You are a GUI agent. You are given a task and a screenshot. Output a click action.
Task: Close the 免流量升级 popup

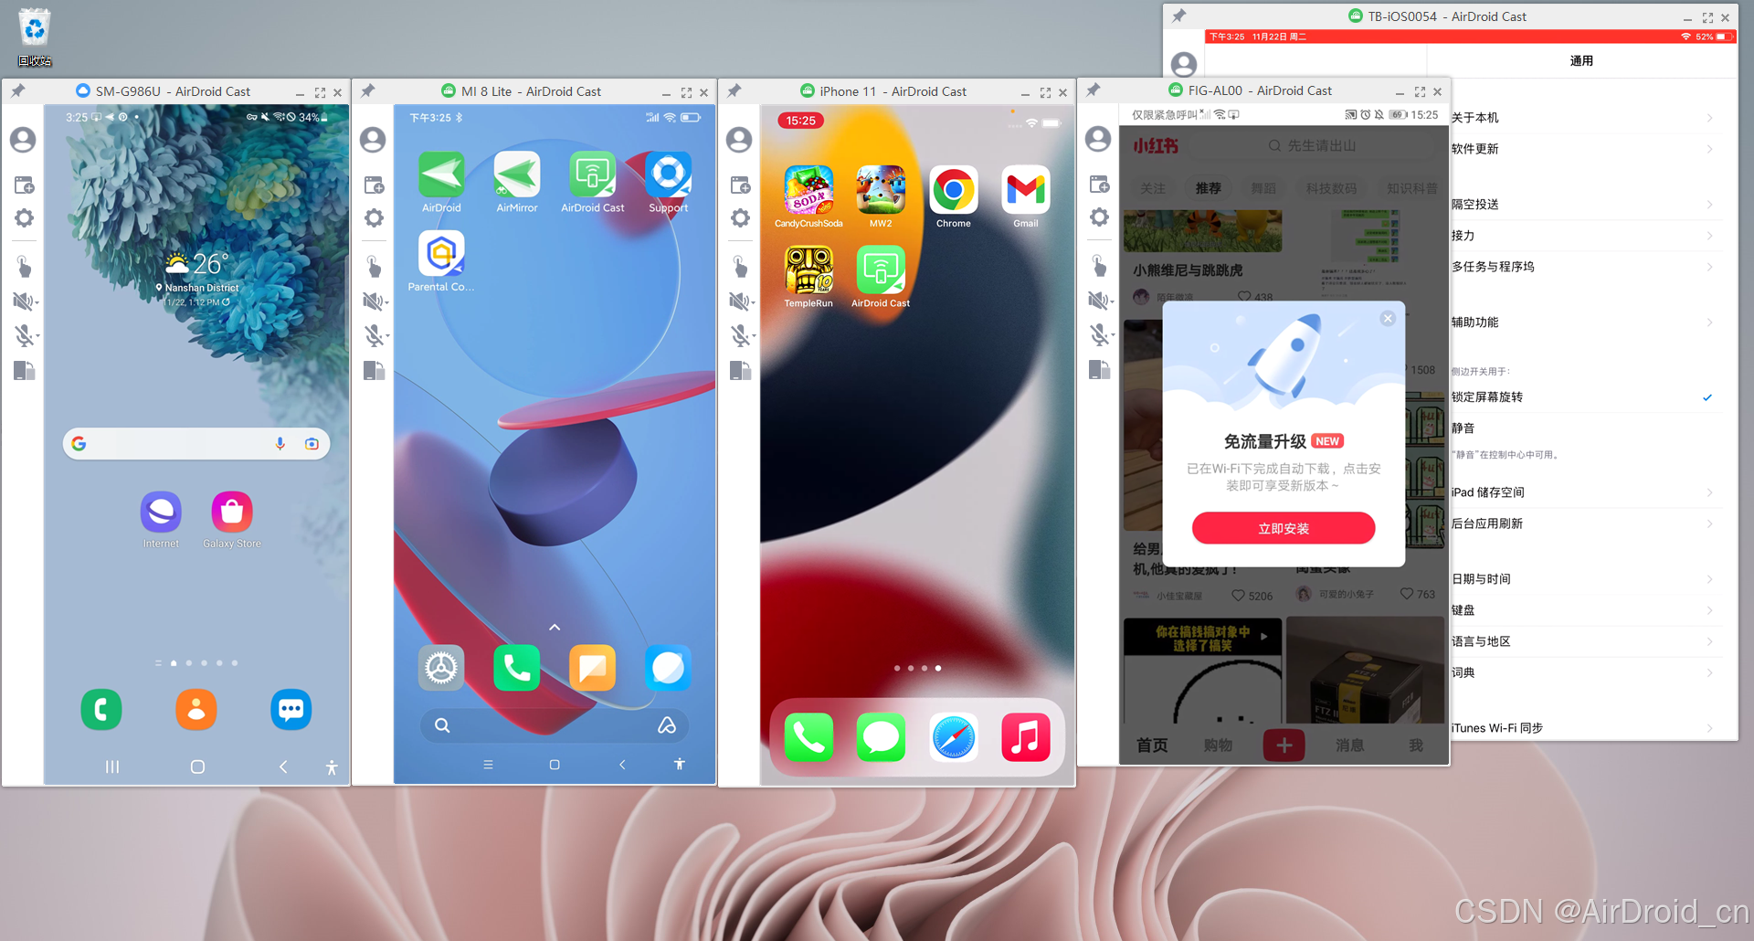pyautogui.click(x=1388, y=318)
